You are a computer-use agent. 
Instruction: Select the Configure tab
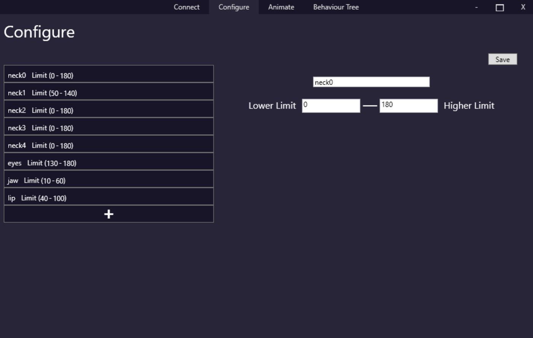[234, 7]
